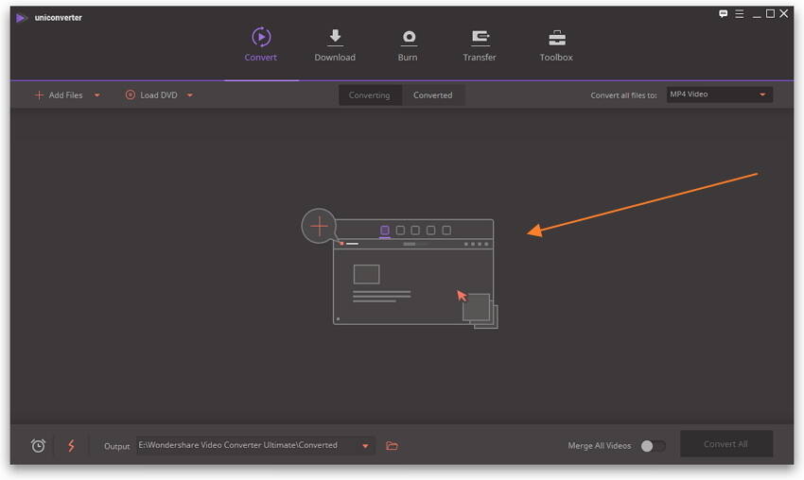Open the Toolbox section
804x480 pixels.
coord(556,45)
